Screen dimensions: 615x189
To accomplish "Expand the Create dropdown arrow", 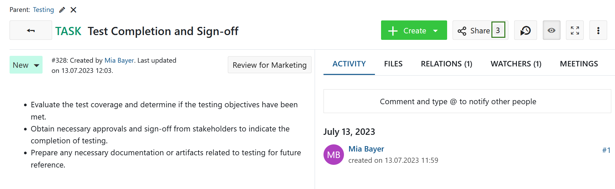I will click(x=436, y=31).
